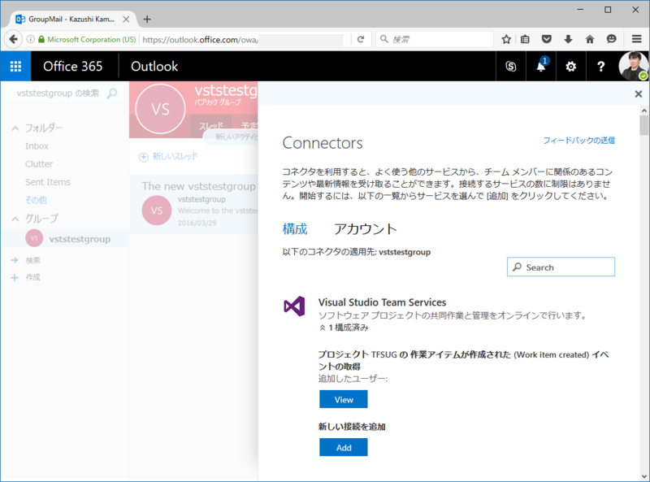Click the site information icon in address bar
650x482 pixels.
point(30,39)
